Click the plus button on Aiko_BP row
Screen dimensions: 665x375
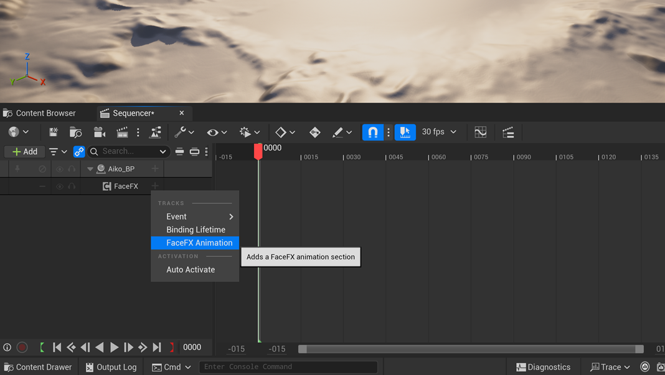[155, 169]
